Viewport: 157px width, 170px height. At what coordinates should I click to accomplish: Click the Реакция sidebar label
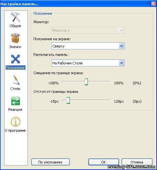(15, 110)
